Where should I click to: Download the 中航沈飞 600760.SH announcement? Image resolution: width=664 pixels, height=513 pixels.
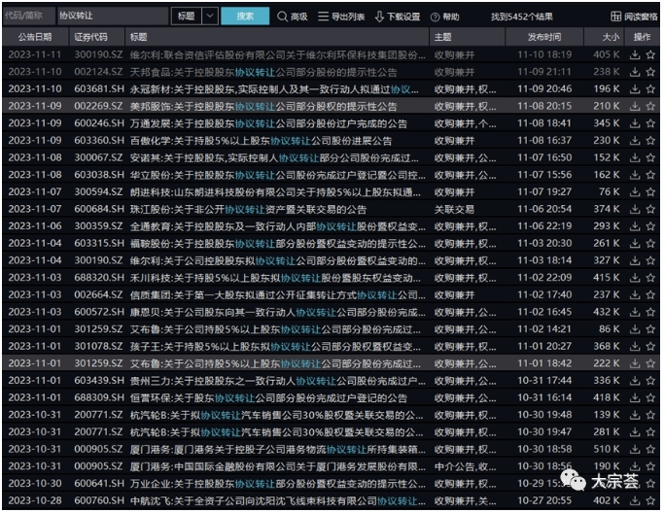click(635, 500)
